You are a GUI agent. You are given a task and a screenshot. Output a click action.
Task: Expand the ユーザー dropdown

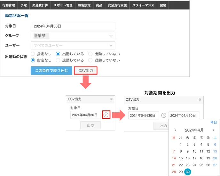pyautogui.click(x=73, y=45)
